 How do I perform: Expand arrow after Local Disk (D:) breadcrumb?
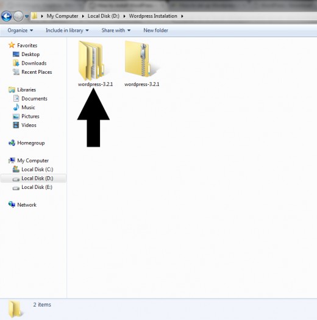pos(124,16)
